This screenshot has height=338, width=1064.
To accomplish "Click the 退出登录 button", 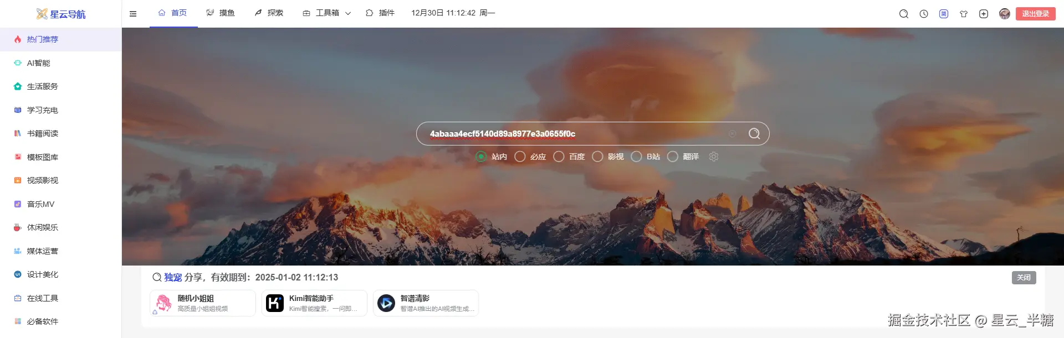I will (x=1036, y=14).
